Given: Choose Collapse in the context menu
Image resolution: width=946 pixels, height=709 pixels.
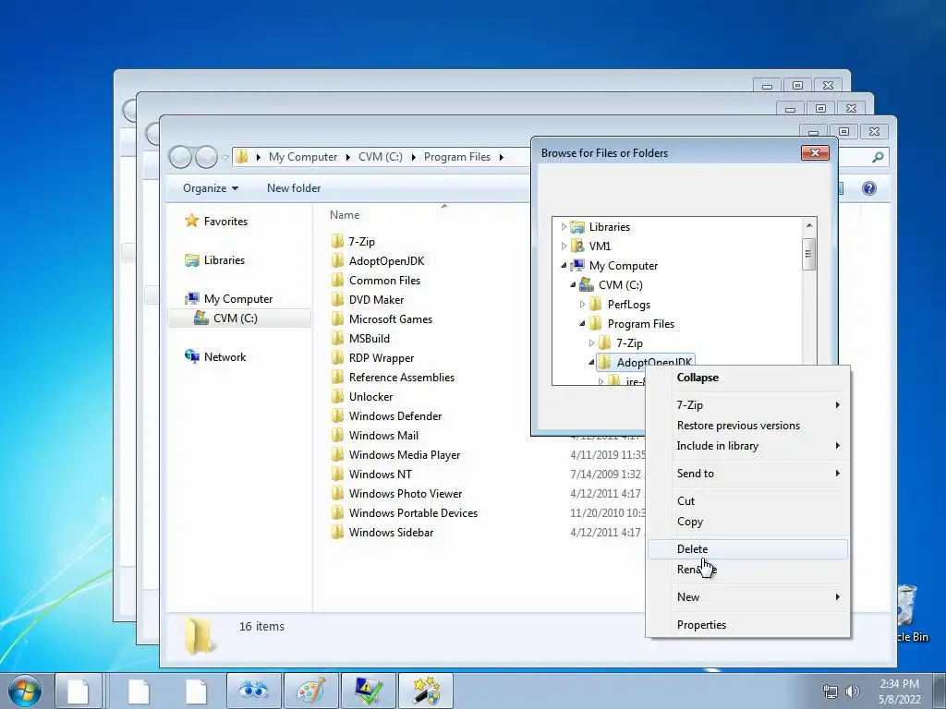Looking at the screenshot, I should [747, 378].
